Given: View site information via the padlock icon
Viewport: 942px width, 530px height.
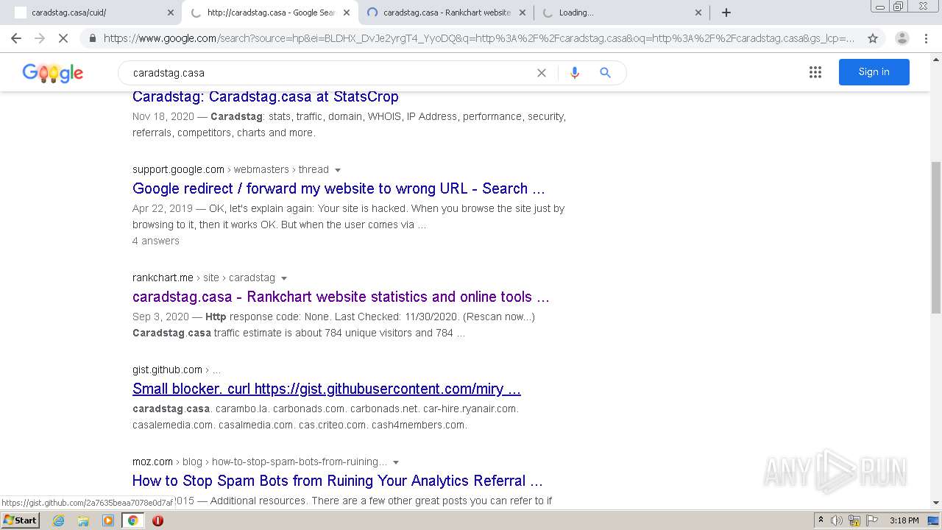Looking at the screenshot, I should (92, 38).
